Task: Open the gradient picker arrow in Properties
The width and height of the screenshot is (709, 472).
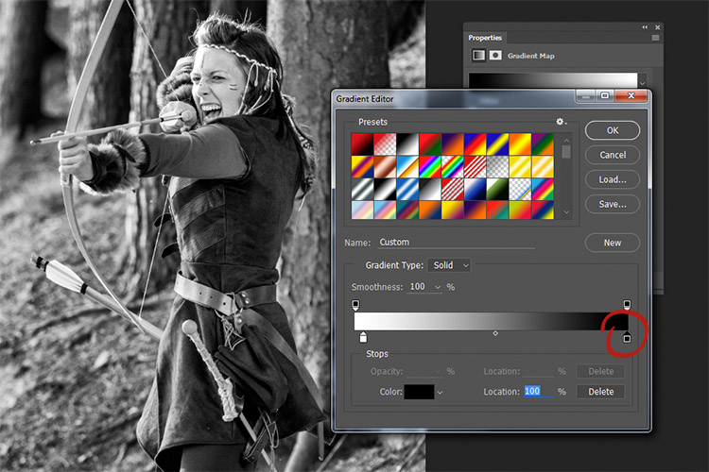Action: click(642, 83)
